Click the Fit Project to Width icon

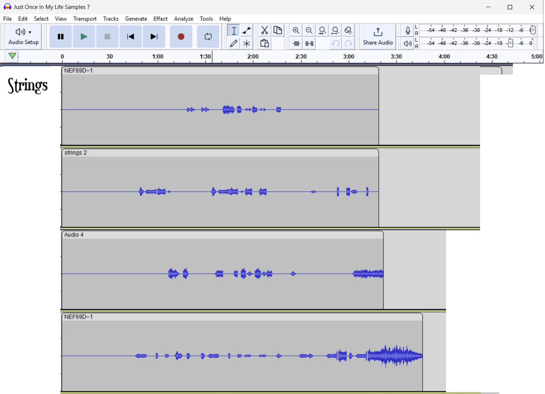336,31
